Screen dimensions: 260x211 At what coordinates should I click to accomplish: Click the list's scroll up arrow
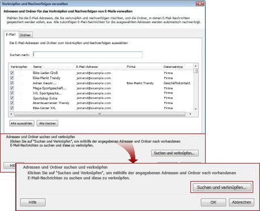click(x=195, y=66)
